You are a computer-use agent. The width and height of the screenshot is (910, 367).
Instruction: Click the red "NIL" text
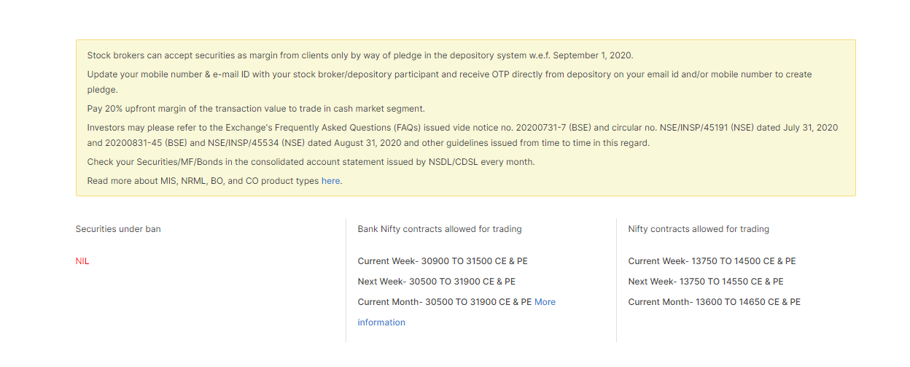point(82,261)
